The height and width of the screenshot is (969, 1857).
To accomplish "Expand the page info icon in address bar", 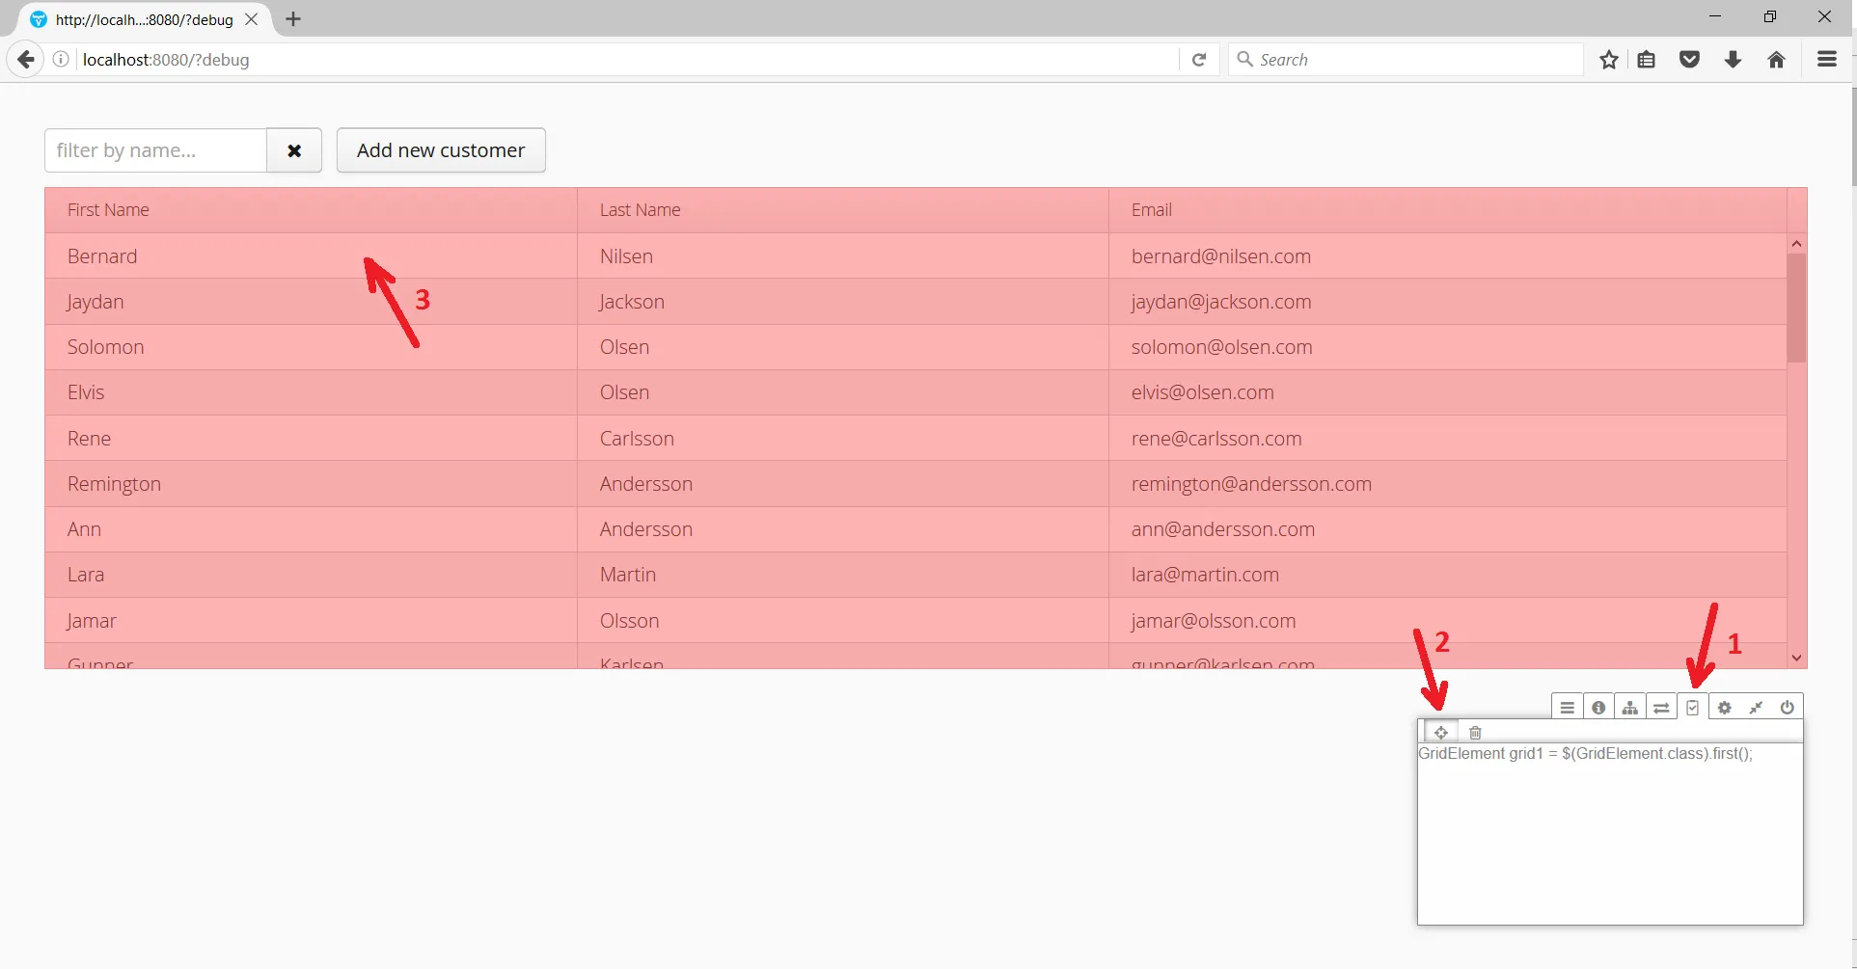I will tap(61, 59).
